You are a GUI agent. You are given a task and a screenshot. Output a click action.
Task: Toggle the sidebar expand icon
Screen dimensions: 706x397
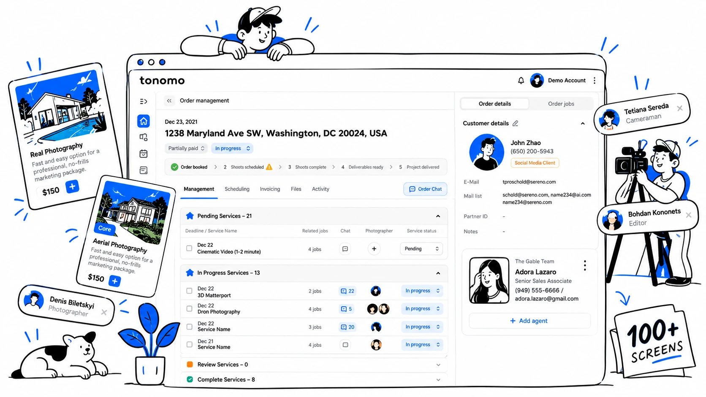(144, 101)
